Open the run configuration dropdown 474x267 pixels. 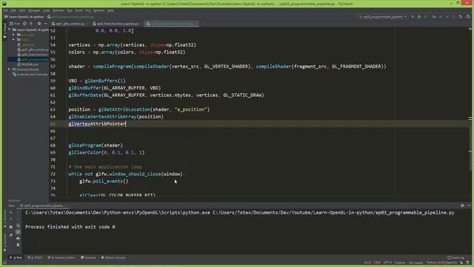384,17
